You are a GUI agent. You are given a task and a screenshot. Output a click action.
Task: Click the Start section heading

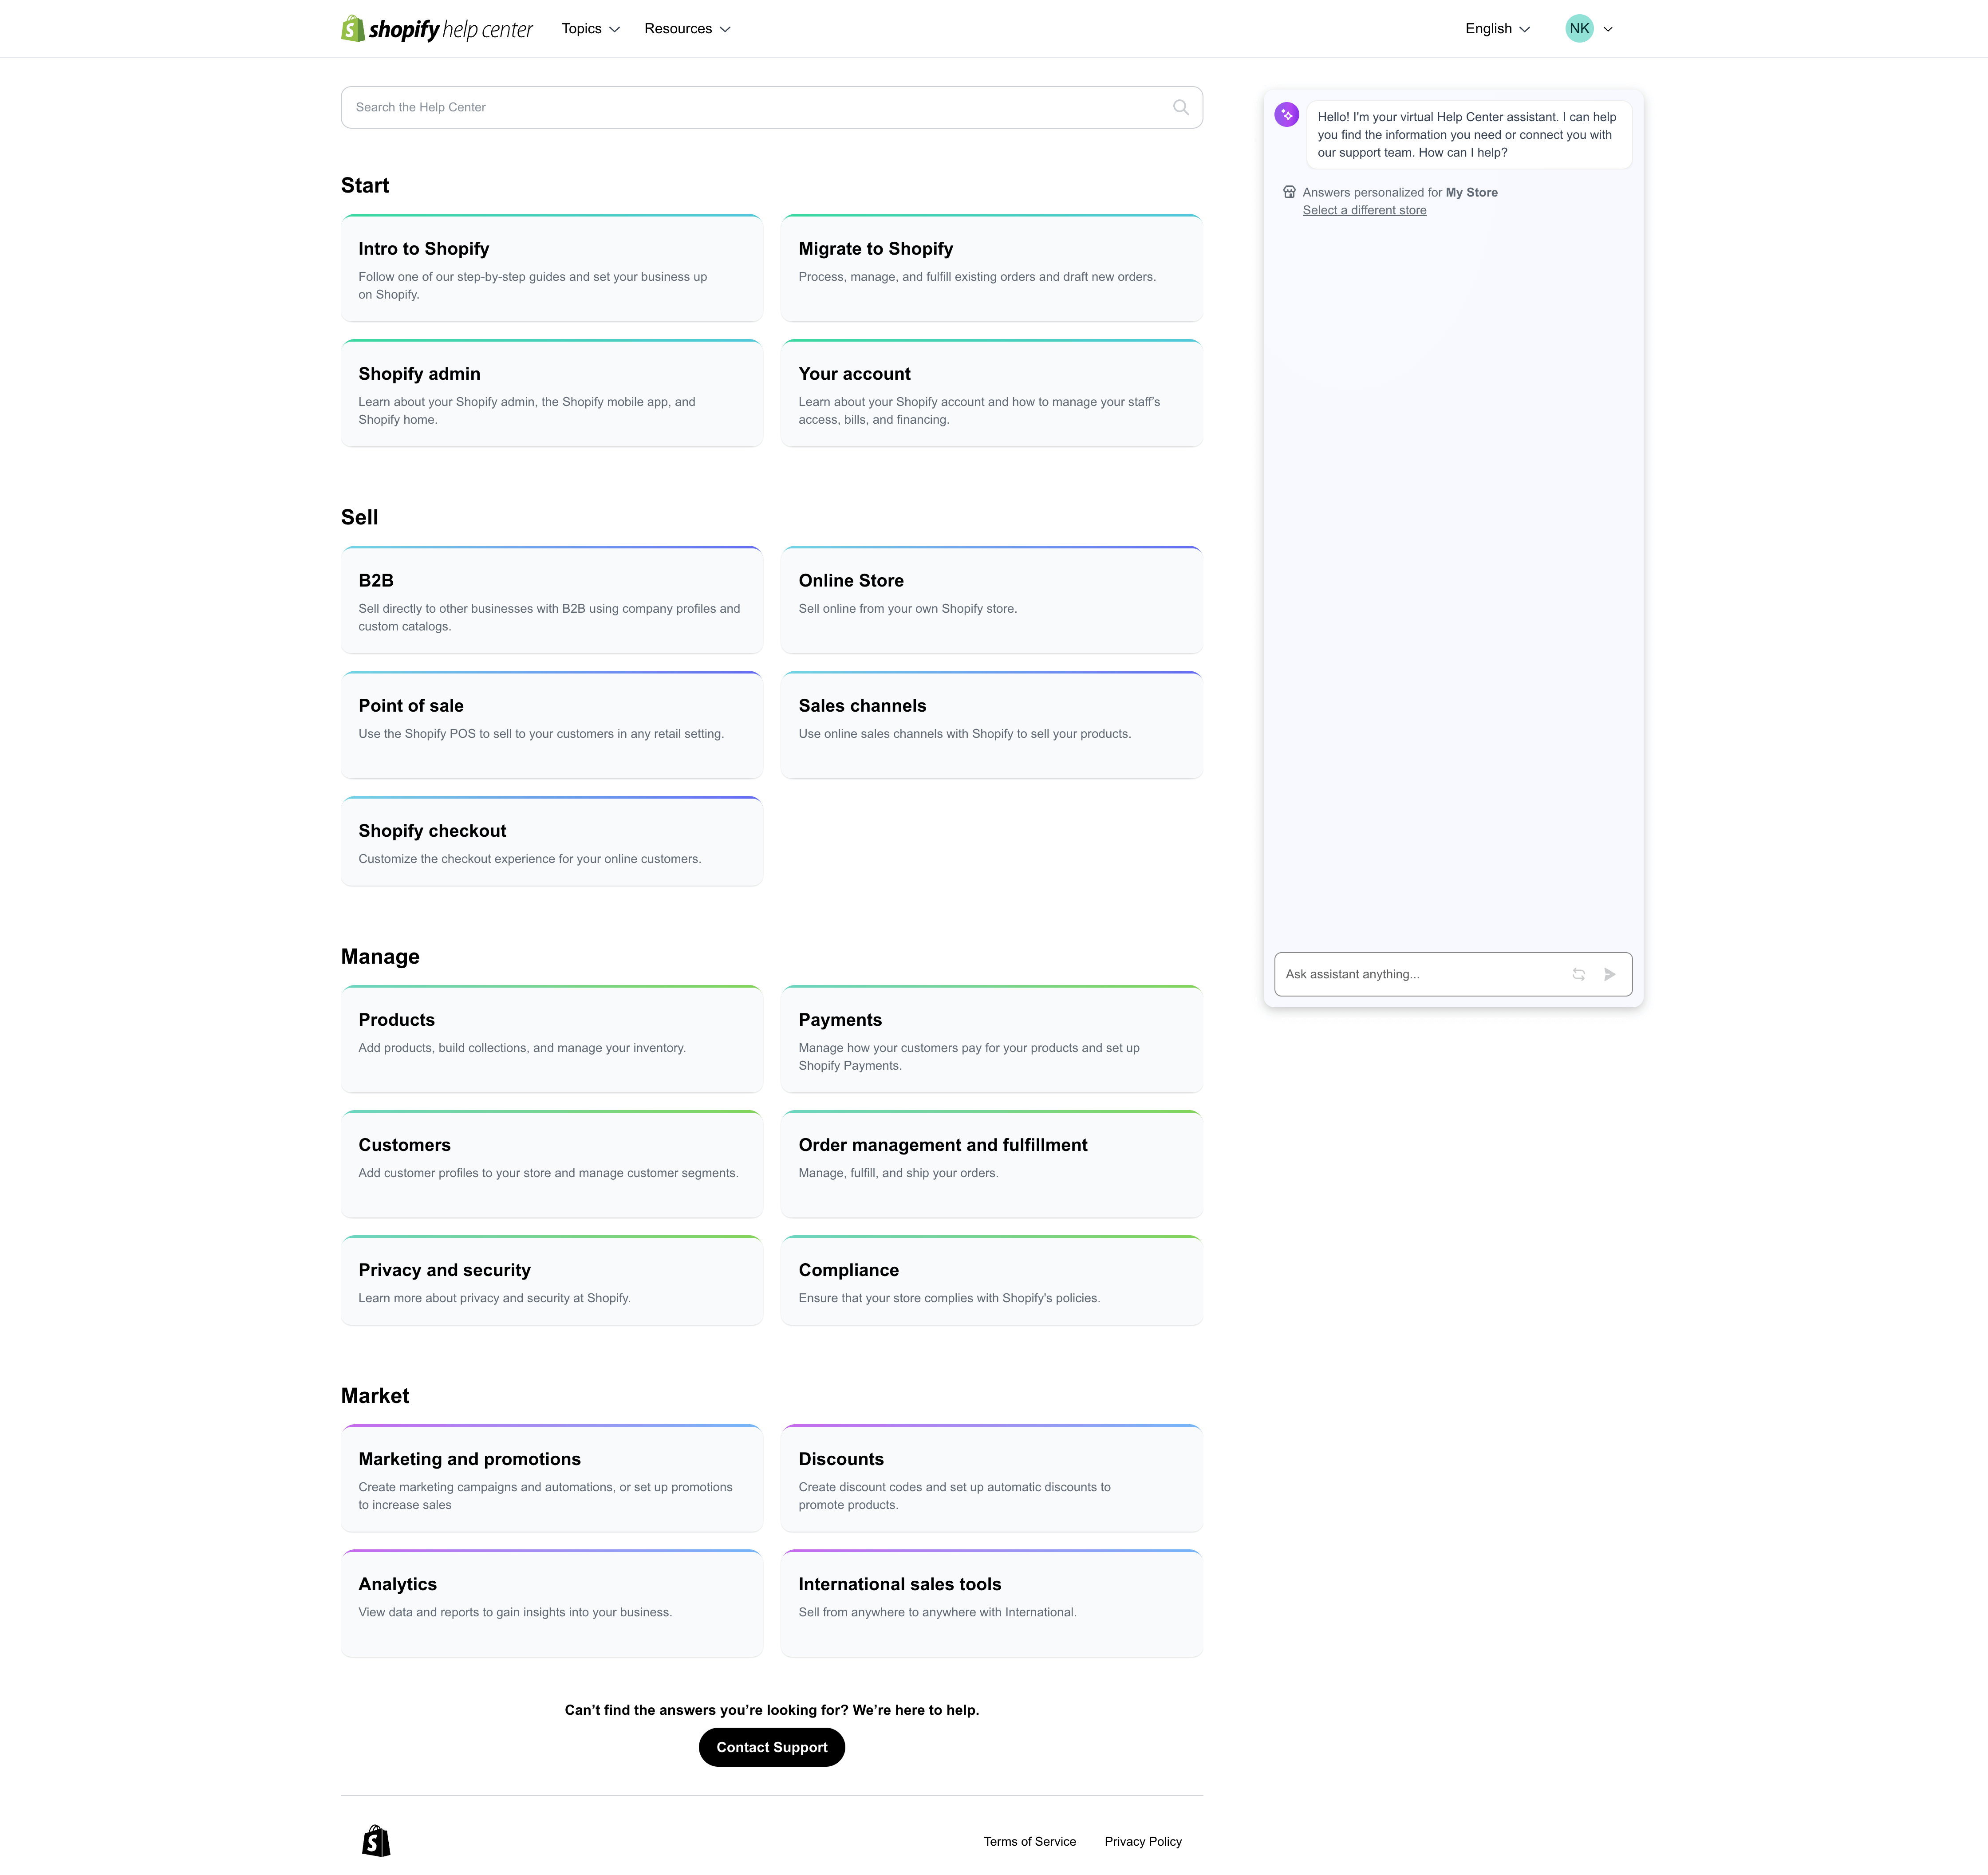click(x=365, y=185)
